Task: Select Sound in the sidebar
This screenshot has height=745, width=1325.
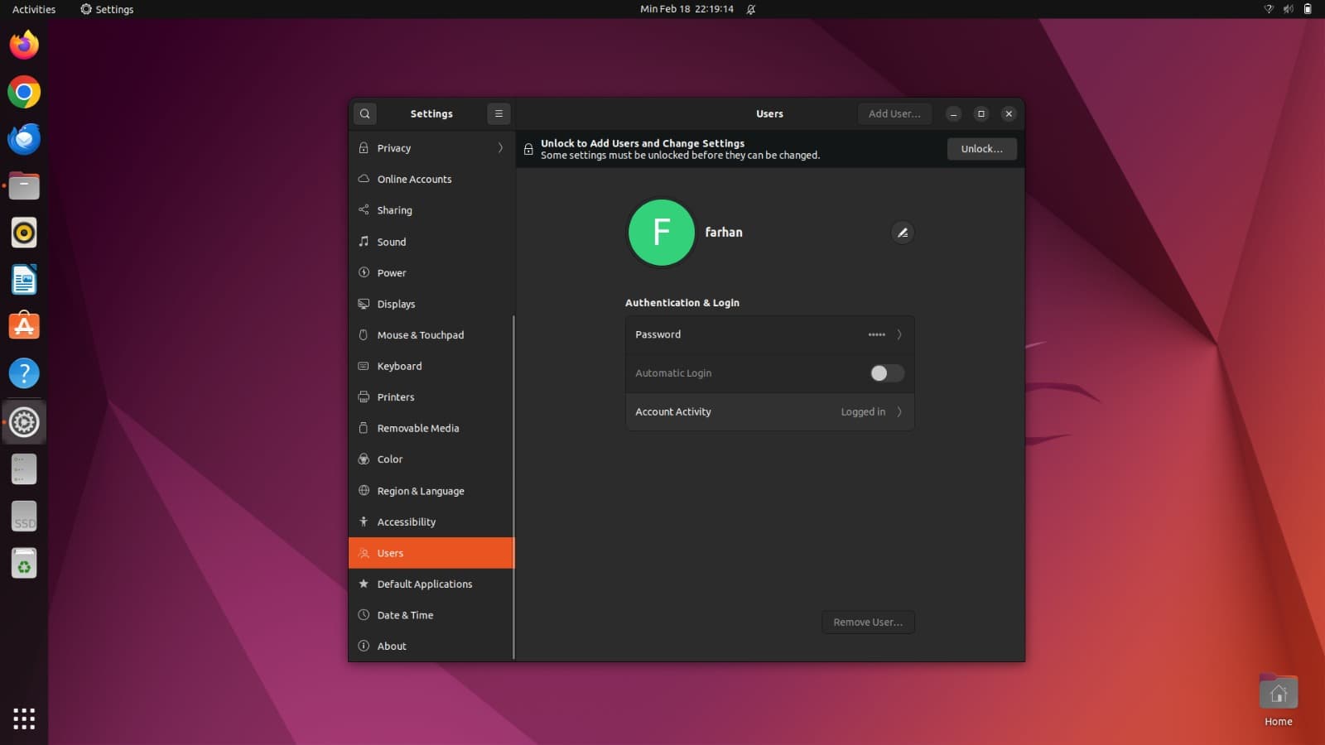Action: tap(392, 242)
